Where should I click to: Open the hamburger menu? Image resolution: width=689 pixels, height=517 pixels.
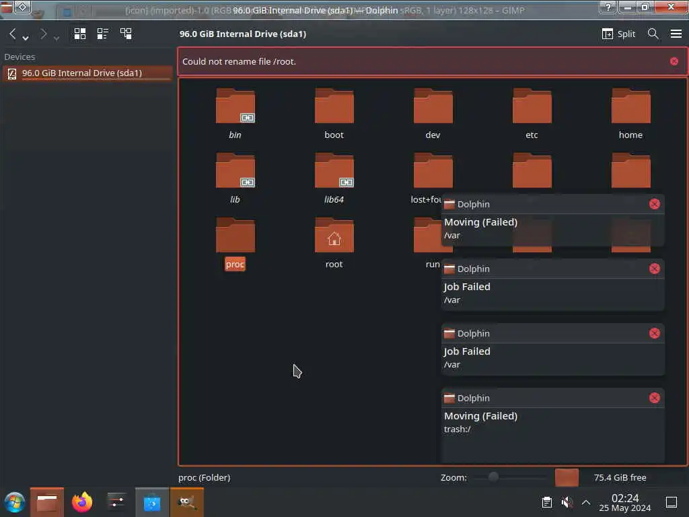pos(676,34)
